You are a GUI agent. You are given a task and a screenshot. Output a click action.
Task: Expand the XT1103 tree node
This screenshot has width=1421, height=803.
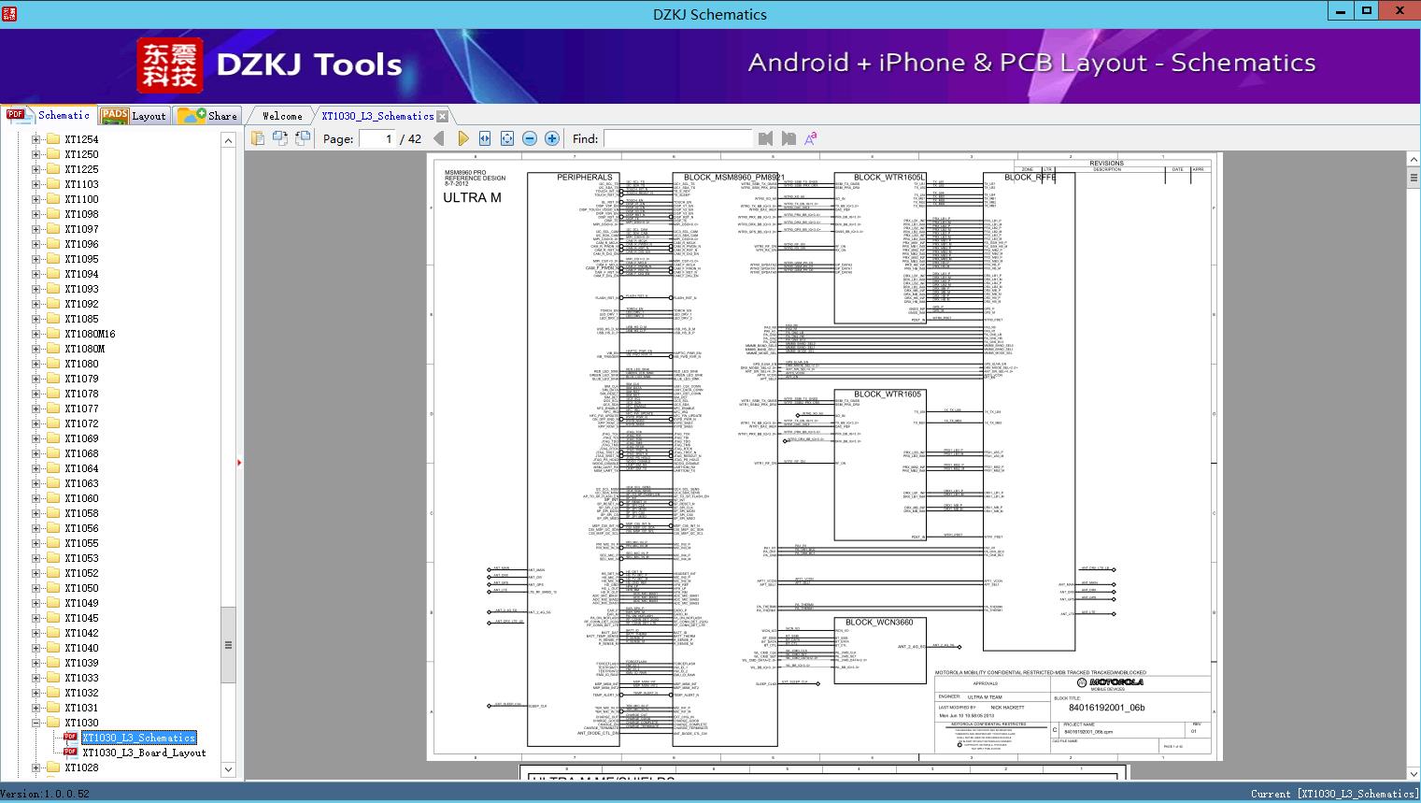(36, 184)
